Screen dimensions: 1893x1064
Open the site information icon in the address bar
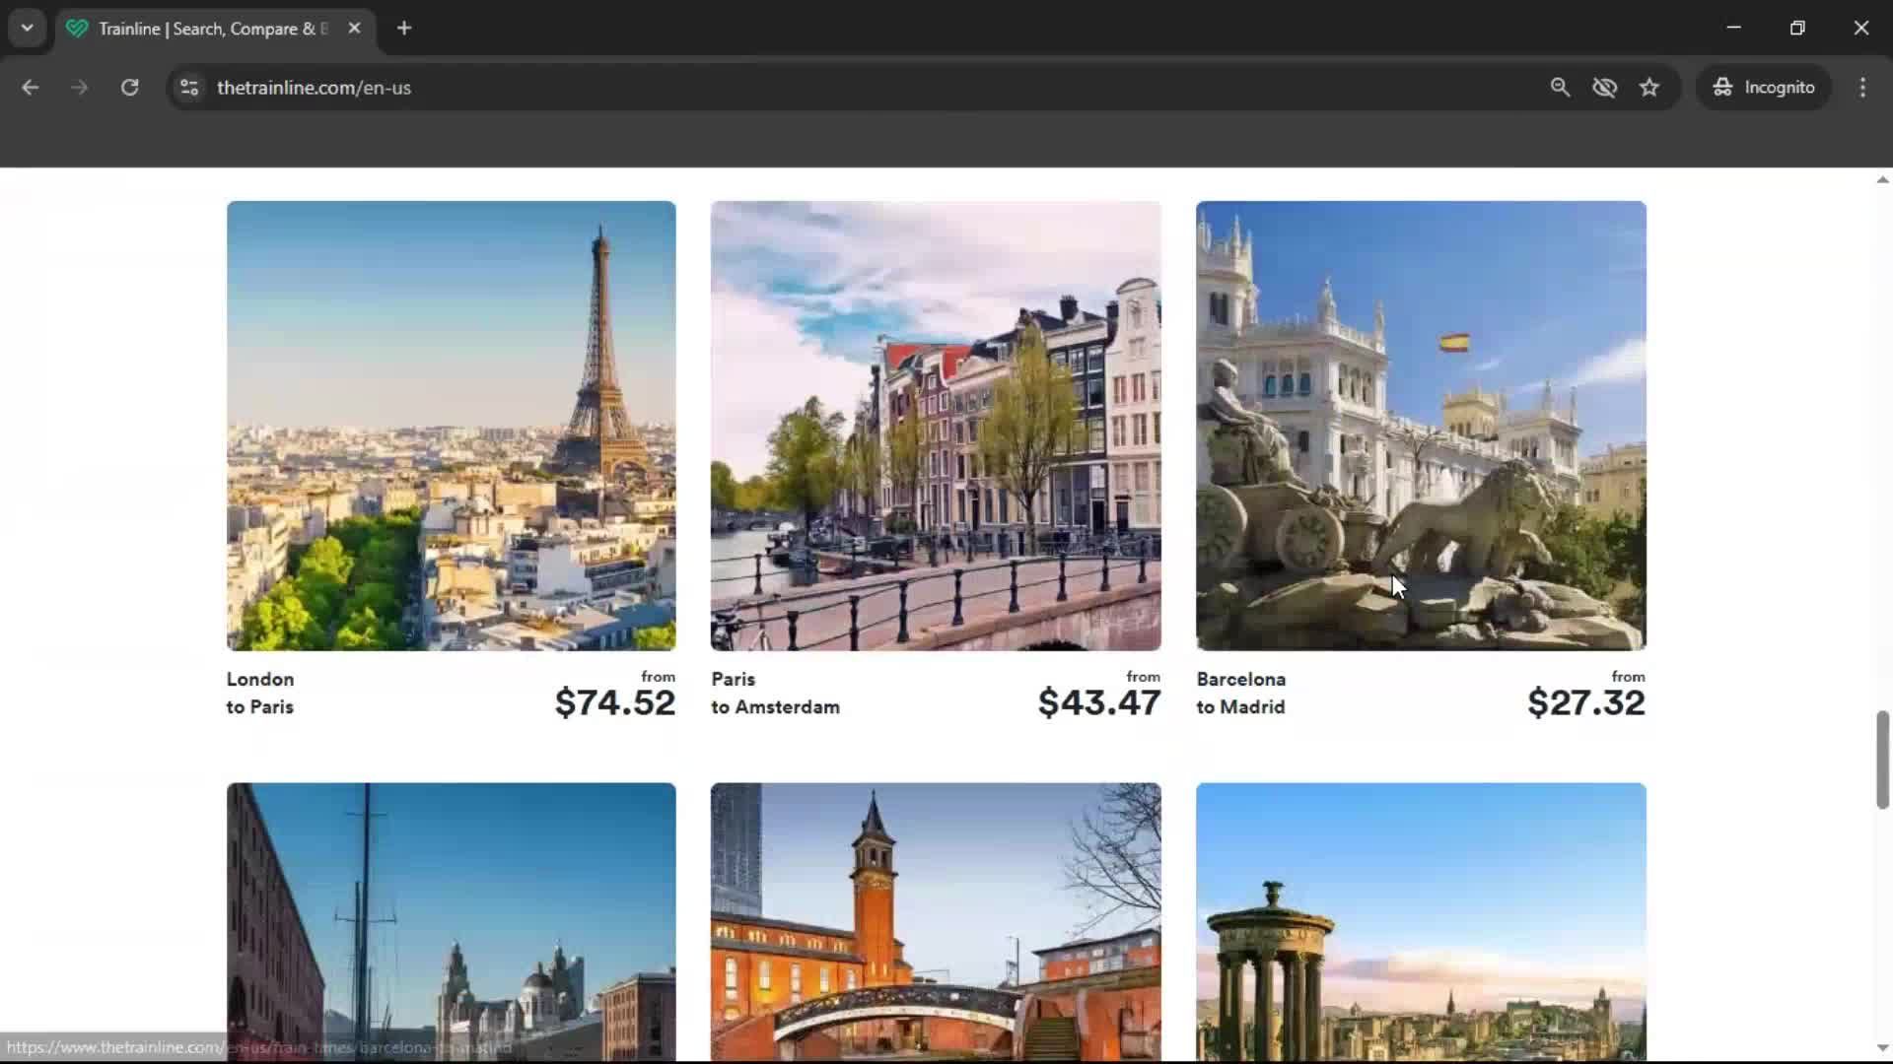(188, 87)
